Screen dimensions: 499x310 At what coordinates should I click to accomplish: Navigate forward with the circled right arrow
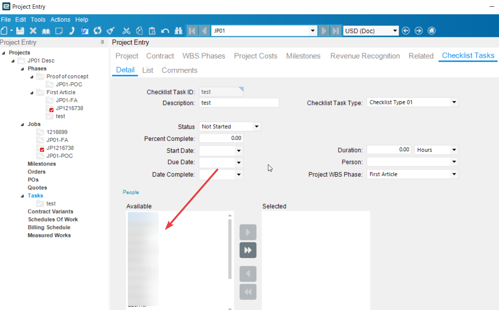pyautogui.click(x=419, y=31)
